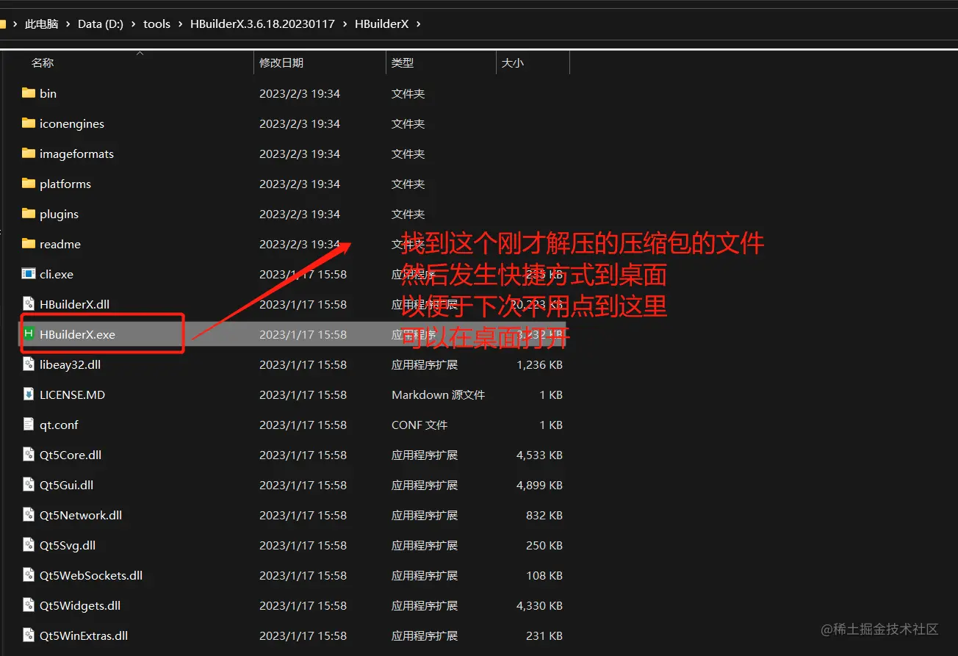Click the last HBuilderX breadcrumb segment
Image resolution: width=958 pixels, height=656 pixels.
pyautogui.click(x=381, y=24)
